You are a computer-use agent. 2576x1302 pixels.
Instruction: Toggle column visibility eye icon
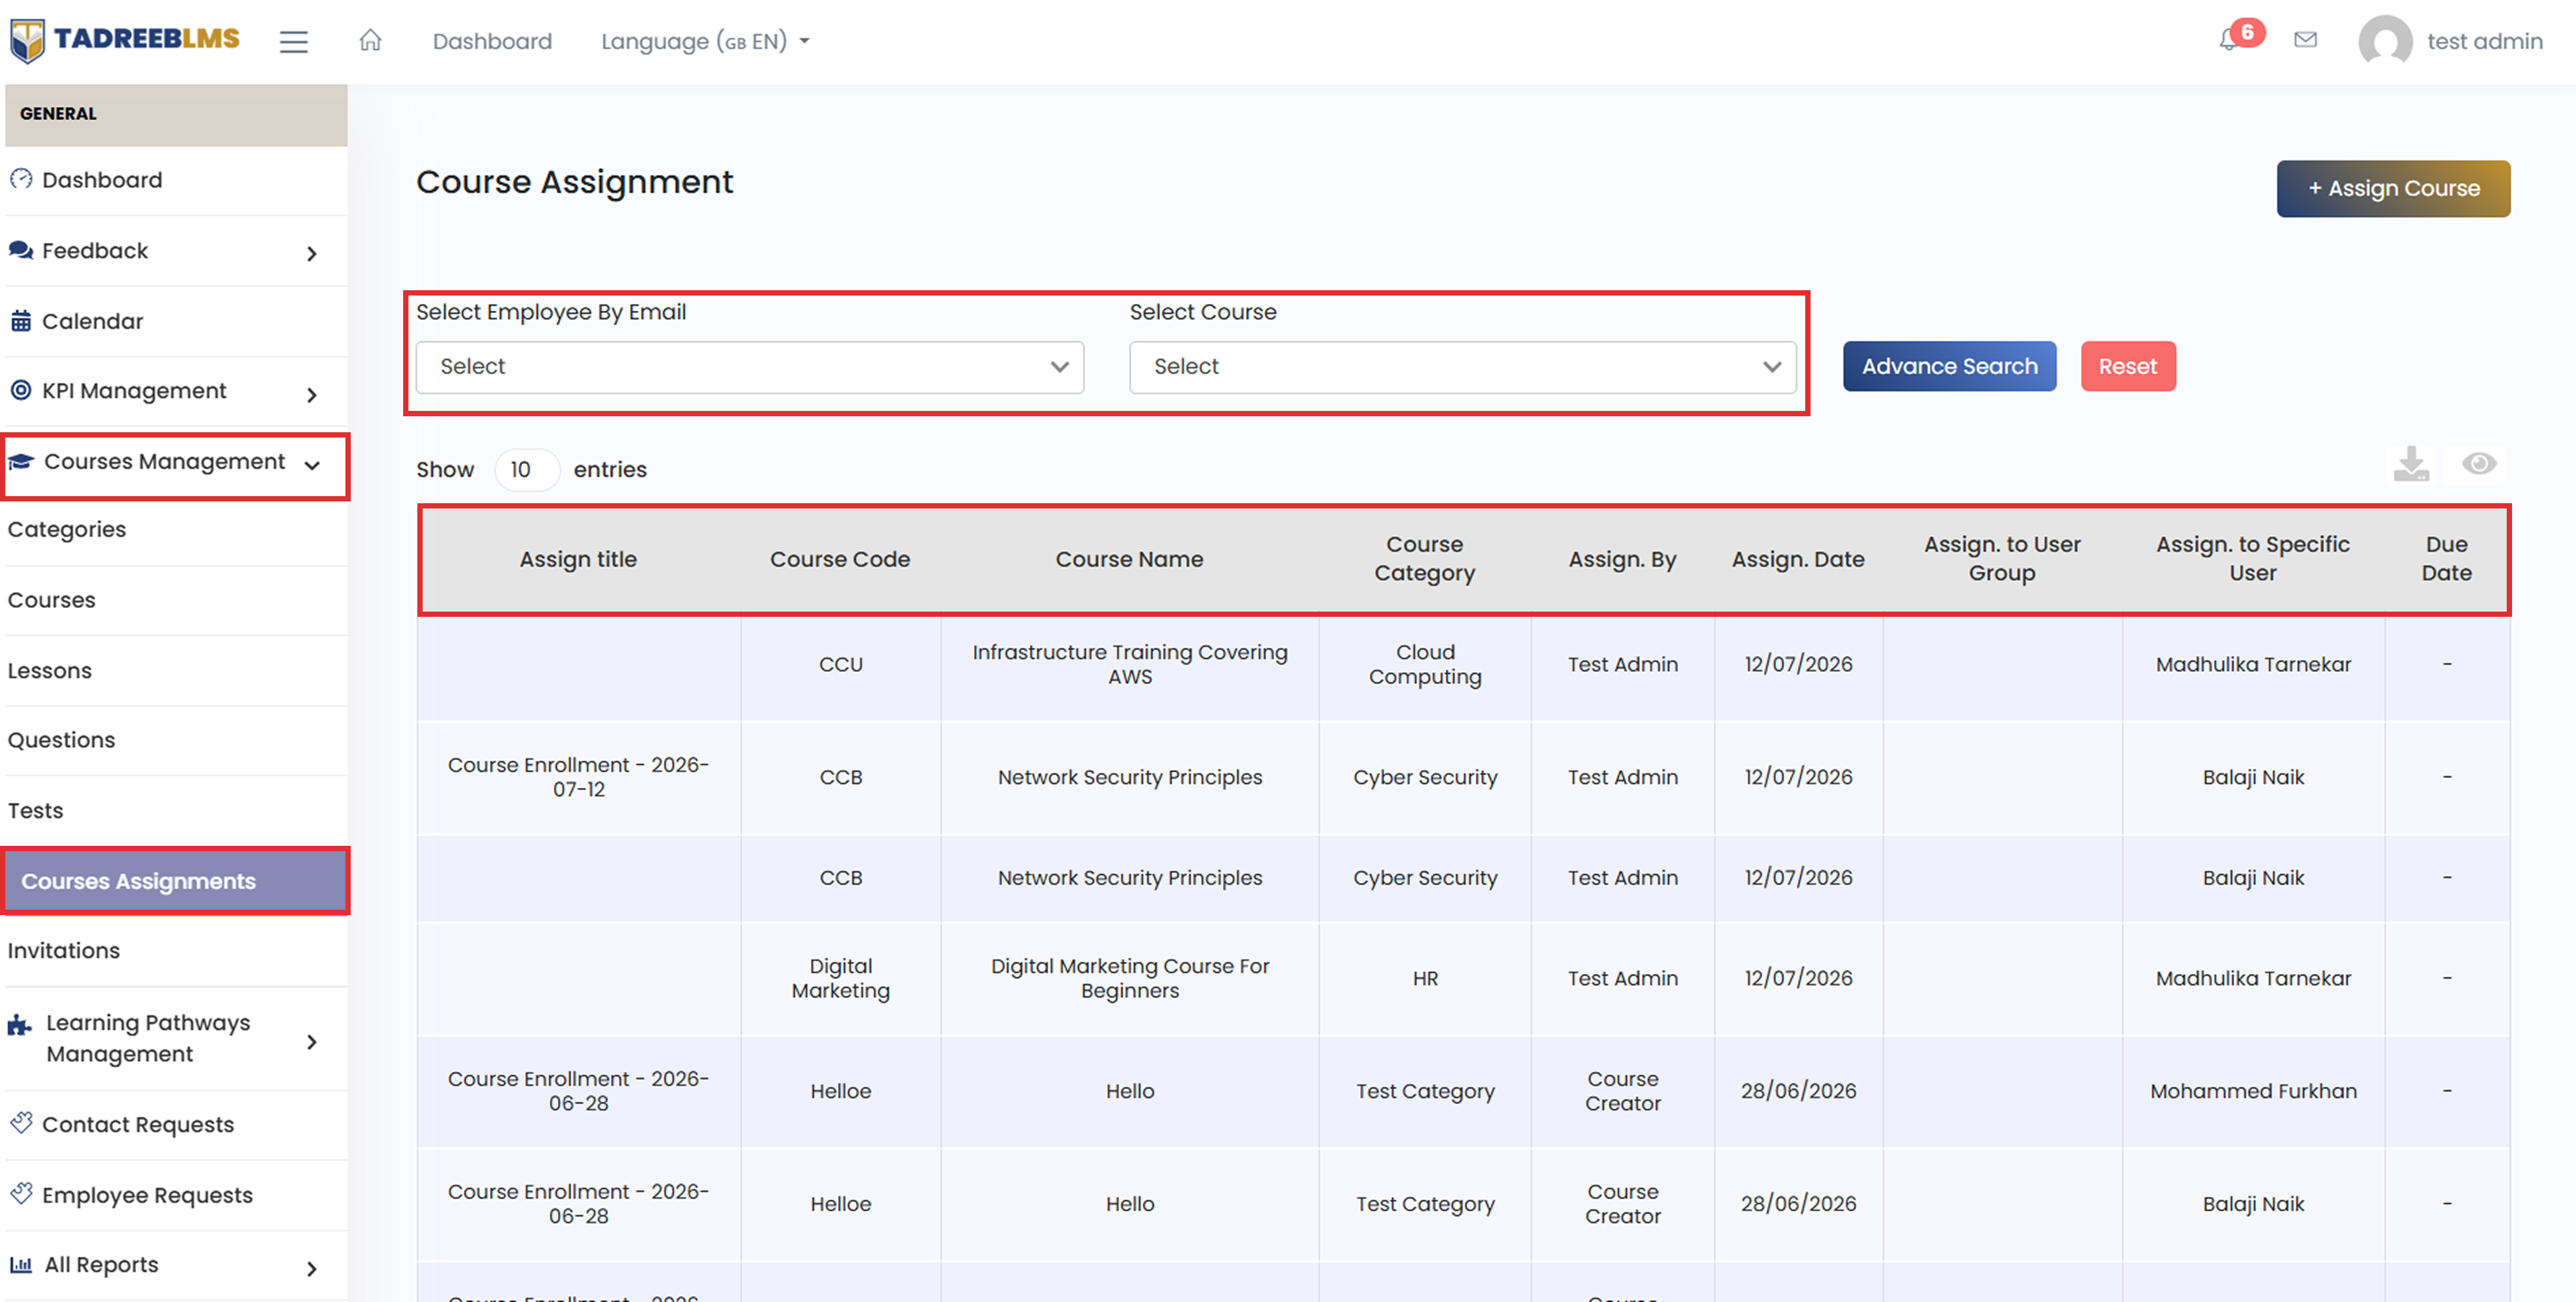coord(2479,464)
